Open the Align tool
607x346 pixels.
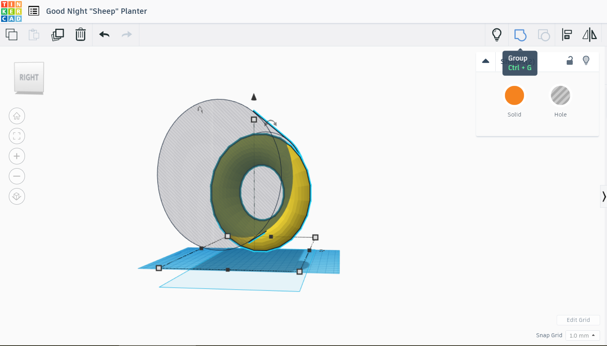point(567,35)
